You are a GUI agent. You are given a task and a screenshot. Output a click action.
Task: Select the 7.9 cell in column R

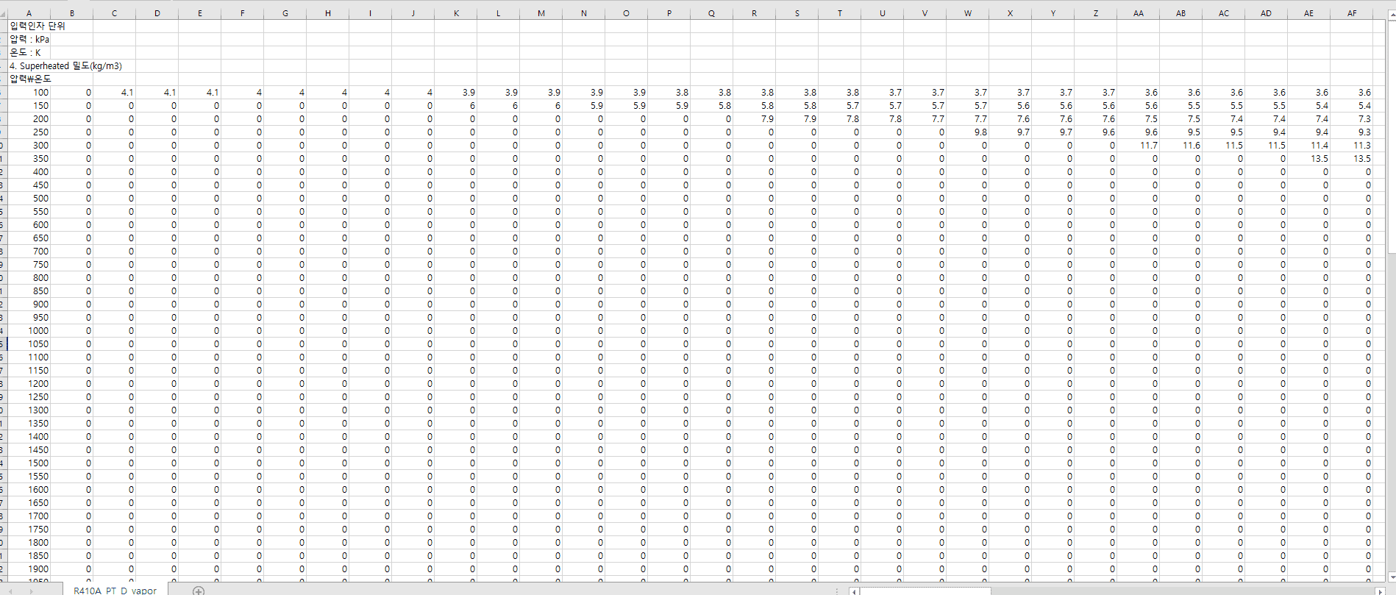coord(754,118)
